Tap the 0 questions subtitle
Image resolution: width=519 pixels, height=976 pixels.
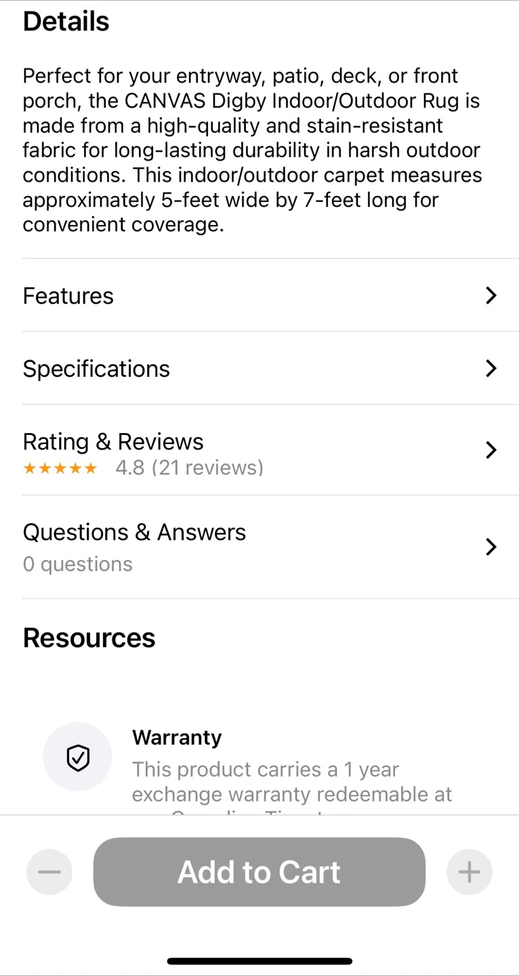coord(77,565)
